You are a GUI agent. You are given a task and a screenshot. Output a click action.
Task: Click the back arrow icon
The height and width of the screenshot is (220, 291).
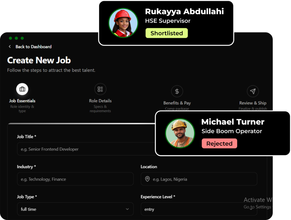click(x=10, y=47)
